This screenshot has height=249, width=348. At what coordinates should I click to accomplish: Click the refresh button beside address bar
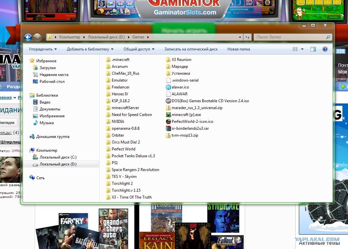247,37
